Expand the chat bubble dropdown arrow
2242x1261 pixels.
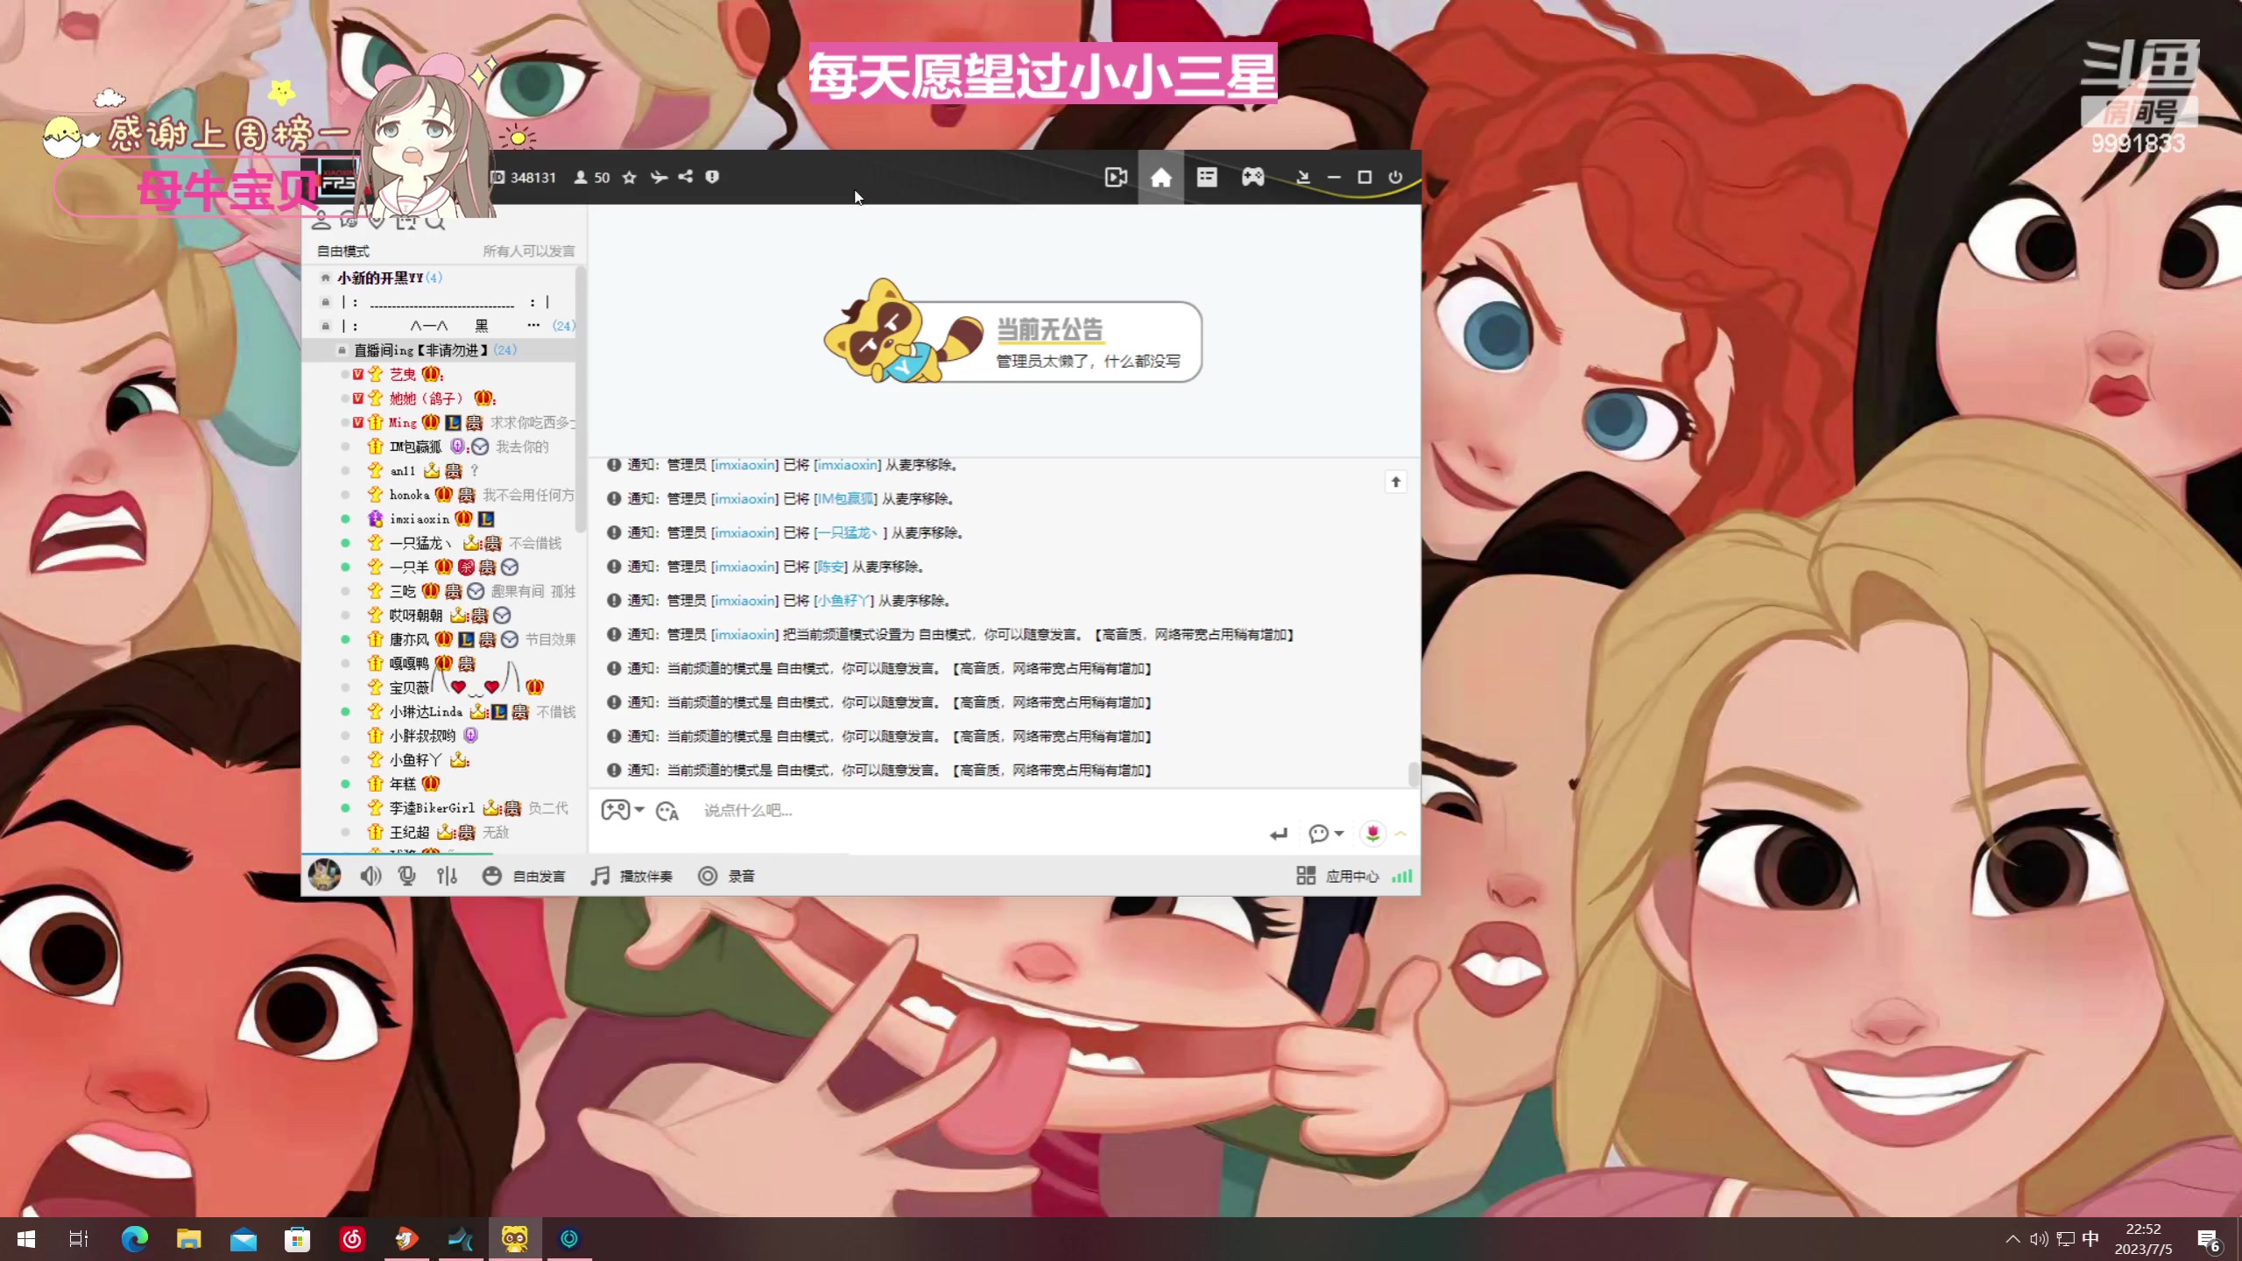(x=1339, y=834)
